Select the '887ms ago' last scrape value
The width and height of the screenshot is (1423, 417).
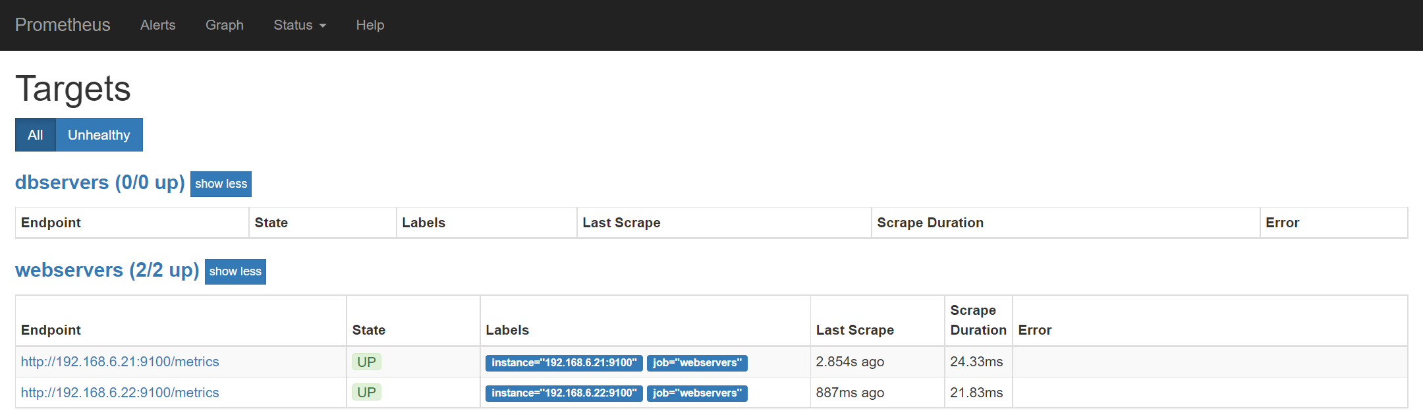point(850,393)
